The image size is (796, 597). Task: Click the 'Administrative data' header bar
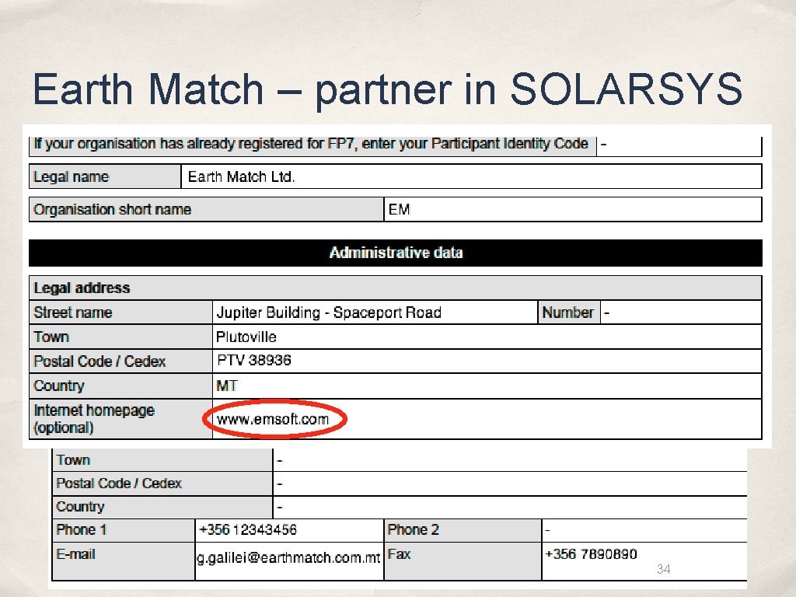(396, 253)
